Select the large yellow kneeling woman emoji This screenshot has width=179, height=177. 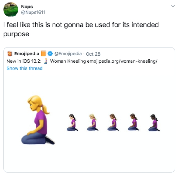tap(38, 120)
